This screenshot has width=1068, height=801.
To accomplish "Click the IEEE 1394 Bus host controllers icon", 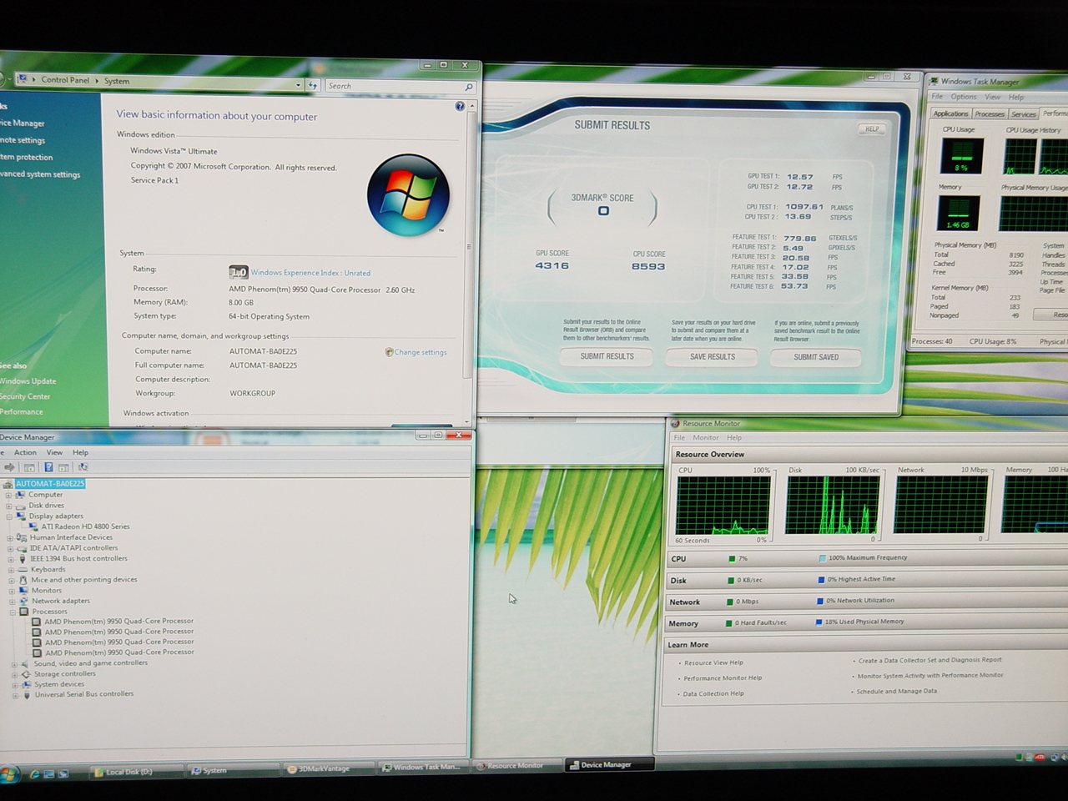I will pos(23,559).
